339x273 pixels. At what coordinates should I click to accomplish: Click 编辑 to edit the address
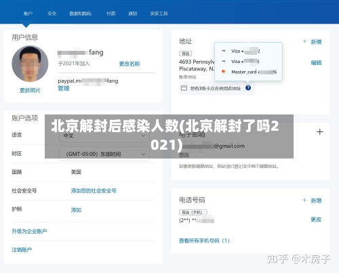pyautogui.click(x=316, y=63)
